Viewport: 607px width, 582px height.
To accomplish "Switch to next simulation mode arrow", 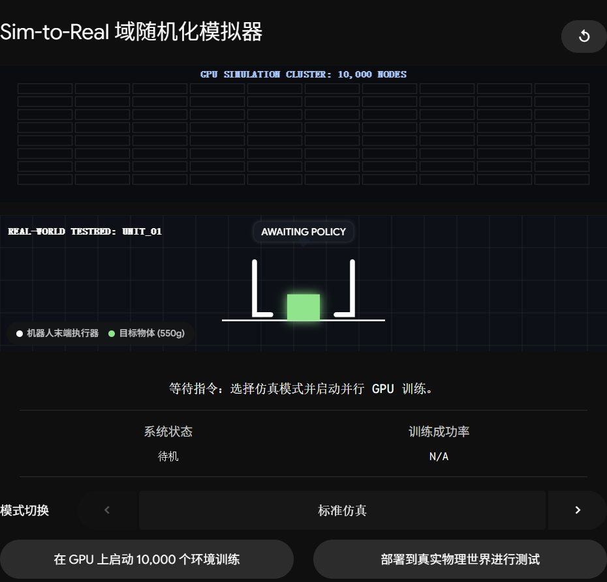I will [578, 510].
